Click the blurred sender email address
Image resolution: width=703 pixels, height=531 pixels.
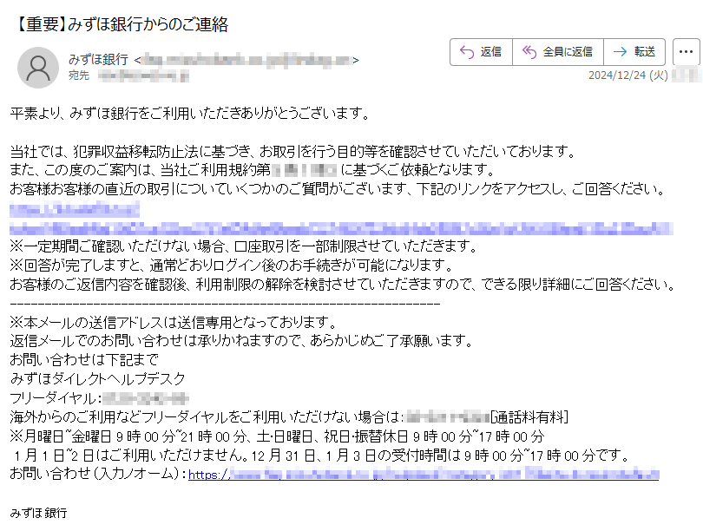pos(246,60)
